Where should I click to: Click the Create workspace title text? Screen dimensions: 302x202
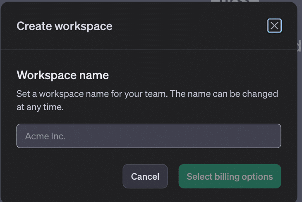point(64,26)
